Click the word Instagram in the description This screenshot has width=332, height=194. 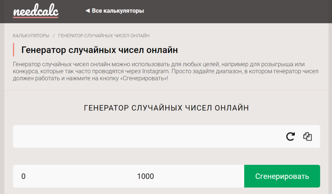[155, 71]
